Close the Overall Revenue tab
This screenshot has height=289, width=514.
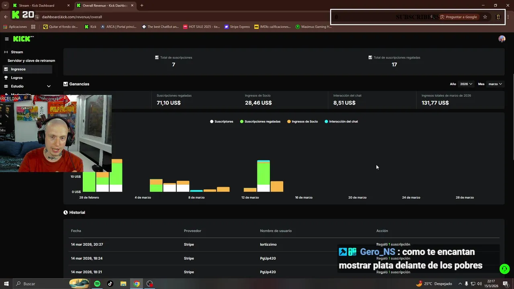point(132,6)
